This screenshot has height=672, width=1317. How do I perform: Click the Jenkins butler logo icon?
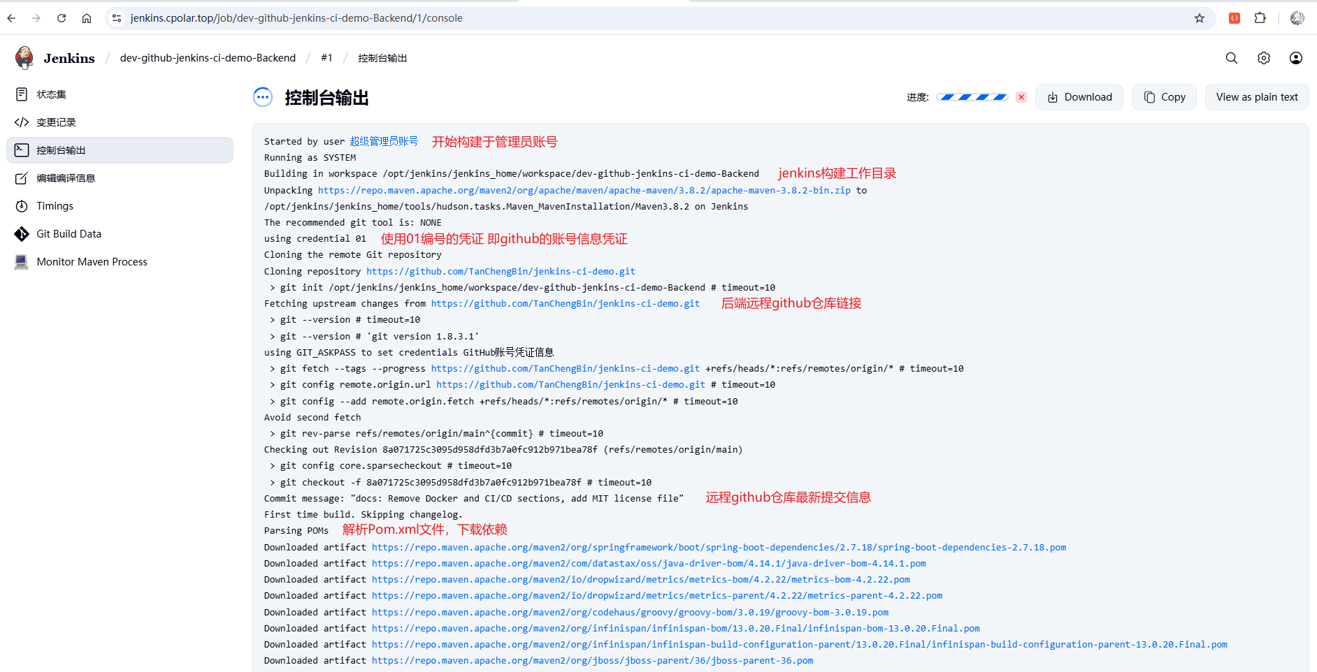pyautogui.click(x=24, y=58)
